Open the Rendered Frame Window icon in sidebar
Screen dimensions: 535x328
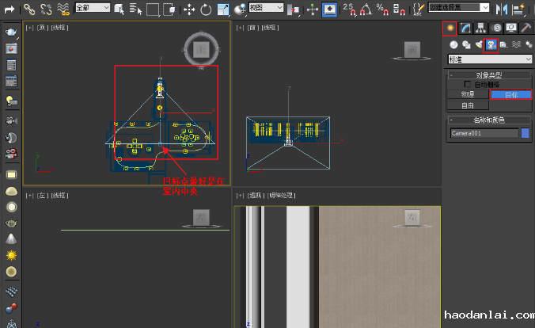click(11, 48)
